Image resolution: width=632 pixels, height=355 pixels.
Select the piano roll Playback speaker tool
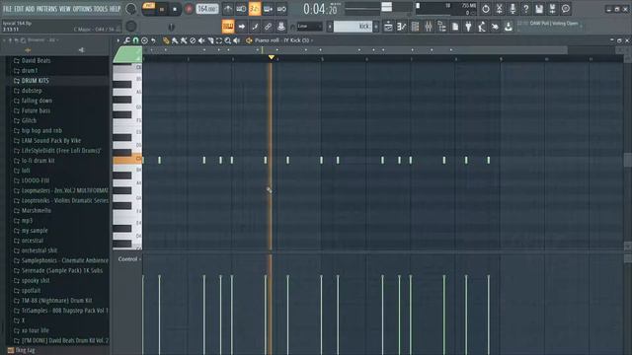(237, 40)
